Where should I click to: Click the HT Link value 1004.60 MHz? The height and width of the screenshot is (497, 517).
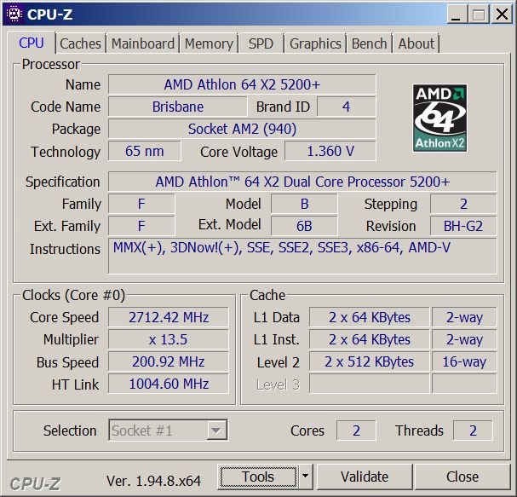tap(169, 384)
